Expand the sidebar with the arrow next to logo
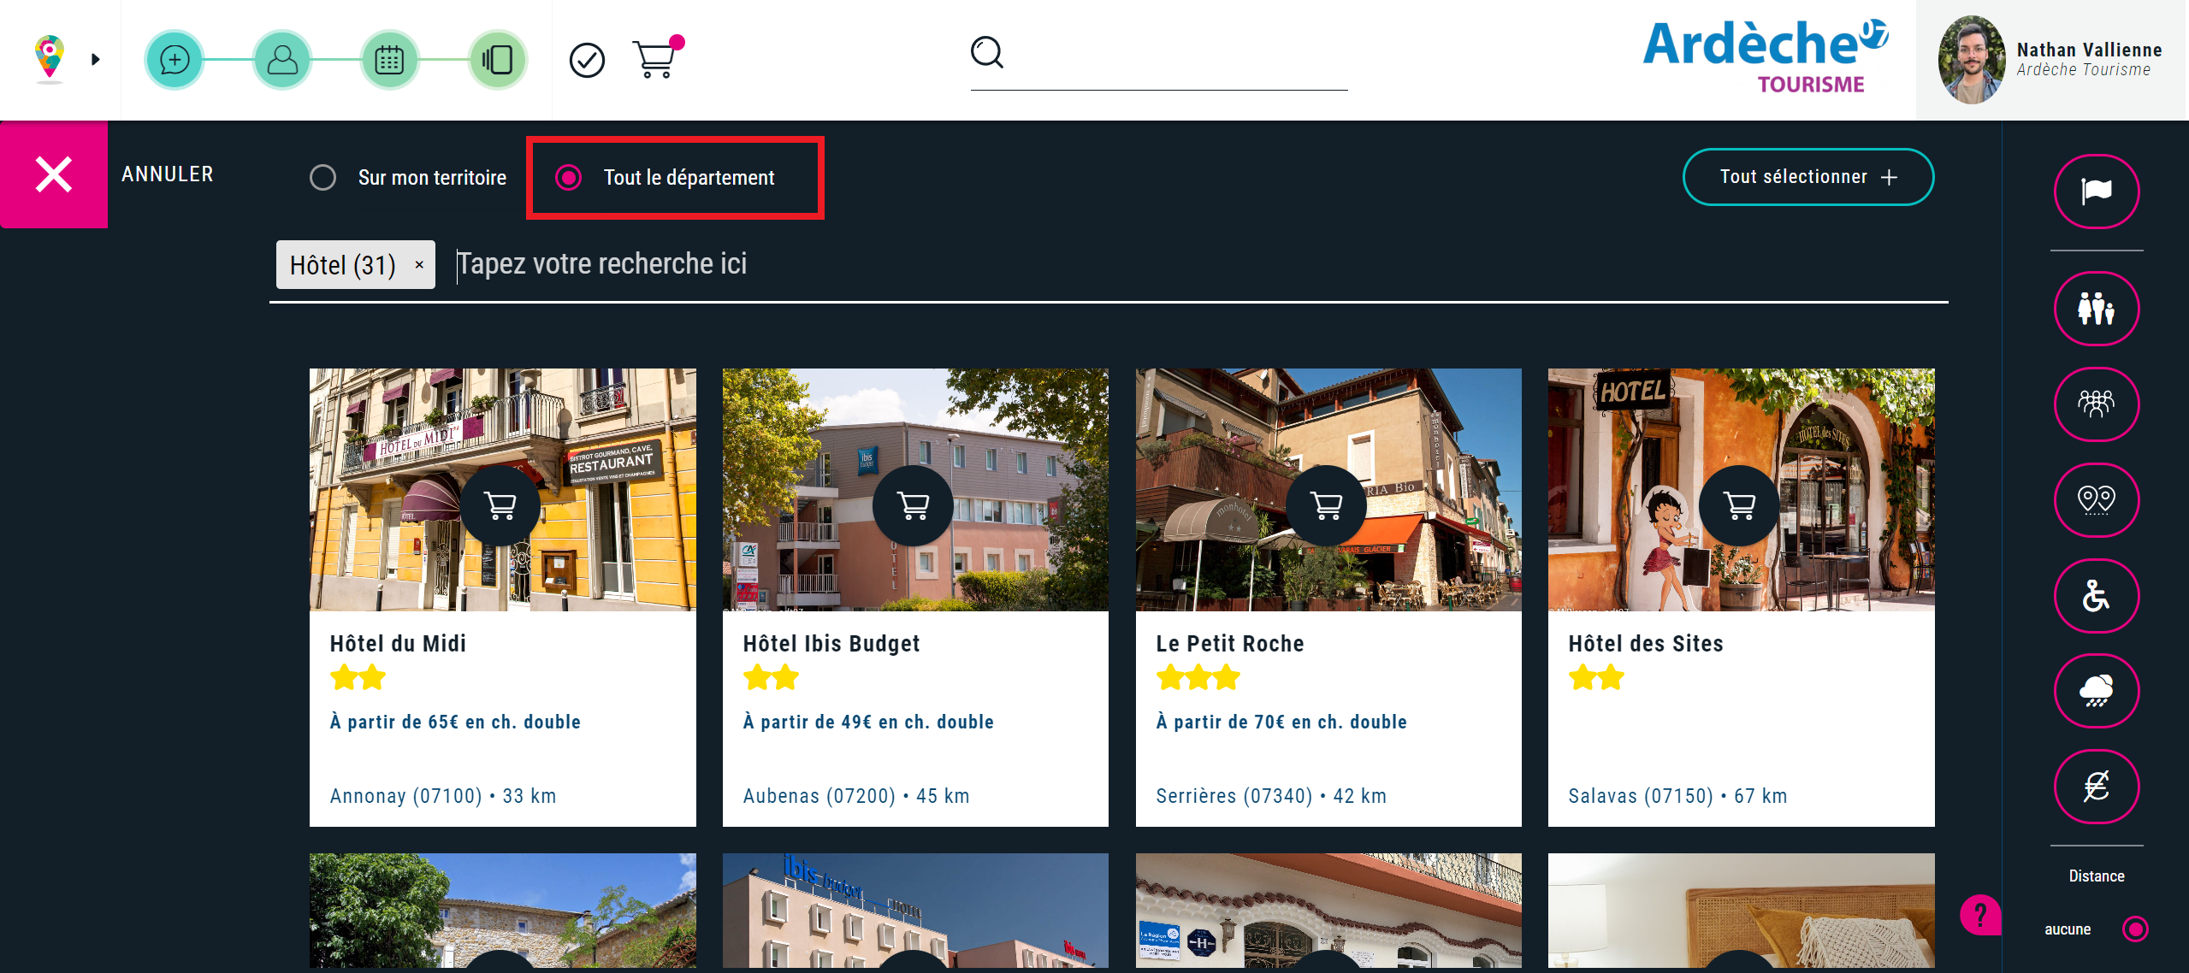 (95, 59)
